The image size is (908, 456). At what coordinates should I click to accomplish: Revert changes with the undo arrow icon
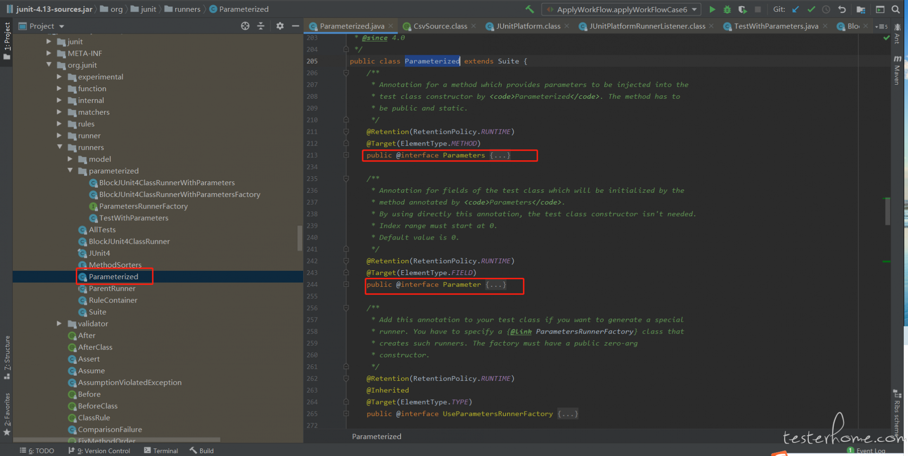pos(842,9)
